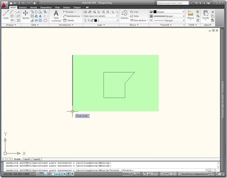Click the Multidirettrice leader tool

pyautogui.click(x=72, y=16)
